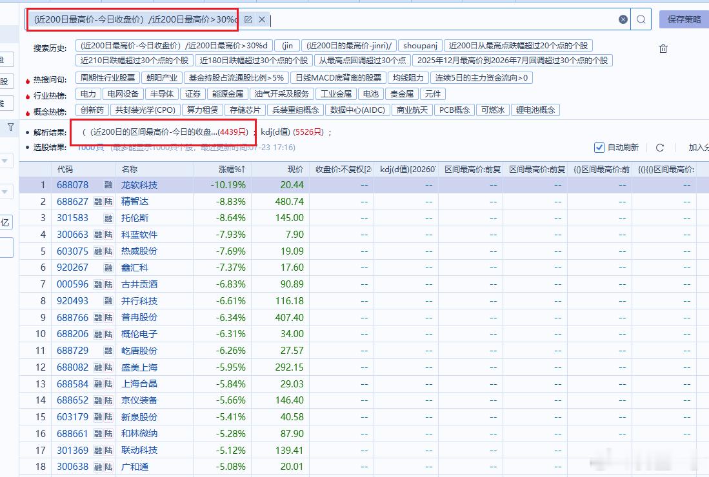
Task: Sort by the 涨幅%↑ column header
Action: pyautogui.click(x=232, y=170)
